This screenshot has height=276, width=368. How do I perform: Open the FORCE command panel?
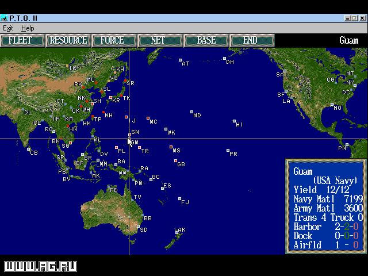pyautogui.click(x=114, y=40)
